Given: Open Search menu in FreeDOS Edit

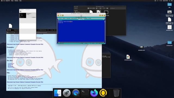Looking at the screenshot, I should coord(68,18).
